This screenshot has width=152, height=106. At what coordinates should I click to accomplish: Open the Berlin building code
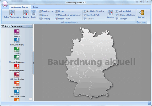point(33,14)
